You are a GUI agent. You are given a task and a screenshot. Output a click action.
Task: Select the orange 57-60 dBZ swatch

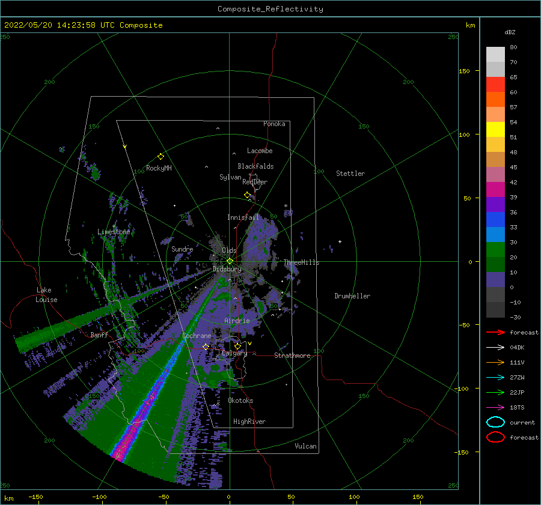[495, 100]
